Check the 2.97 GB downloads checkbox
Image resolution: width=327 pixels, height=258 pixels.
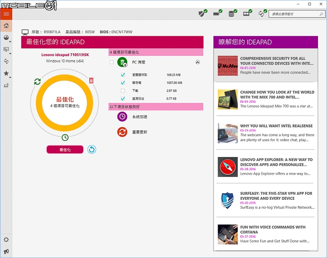(x=123, y=91)
